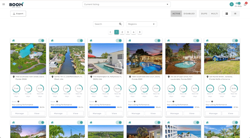
Task: Click house icon on 14841 Southwest 31st Court card
Action: click(x=130, y=40)
